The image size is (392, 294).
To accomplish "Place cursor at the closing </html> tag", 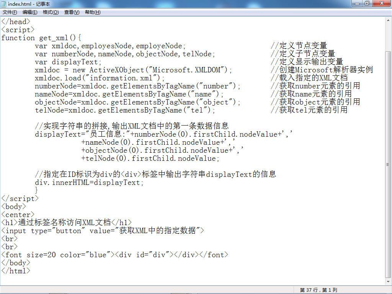I will (16, 271).
